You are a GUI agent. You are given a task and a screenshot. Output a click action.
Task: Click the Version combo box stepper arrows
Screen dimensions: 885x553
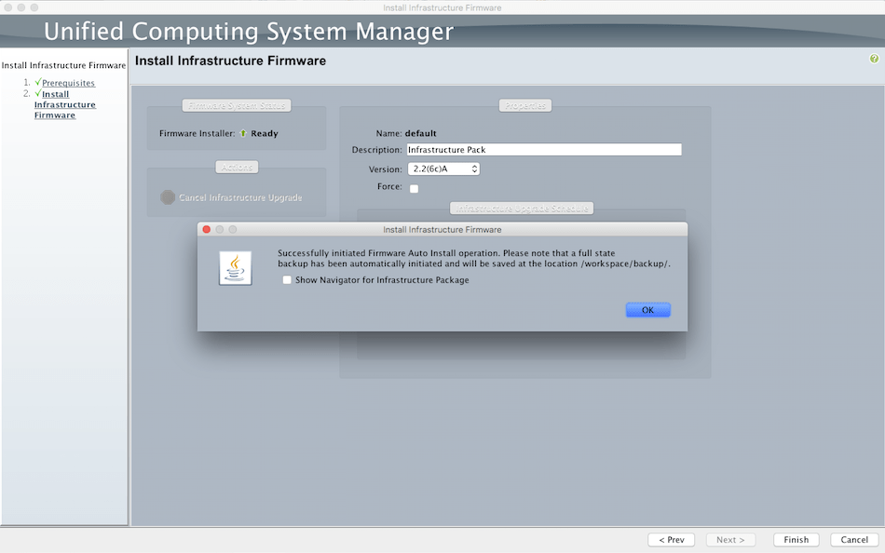pyautogui.click(x=473, y=169)
